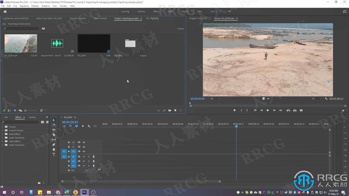The width and height of the screenshot is (349, 196).
Task: Switch to the Audio Track Mixer tab
Action: 49,18
